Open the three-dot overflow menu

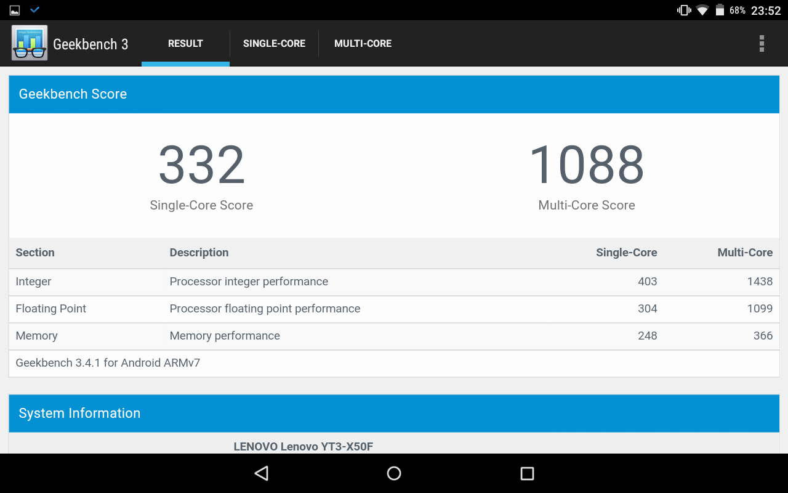[762, 43]
